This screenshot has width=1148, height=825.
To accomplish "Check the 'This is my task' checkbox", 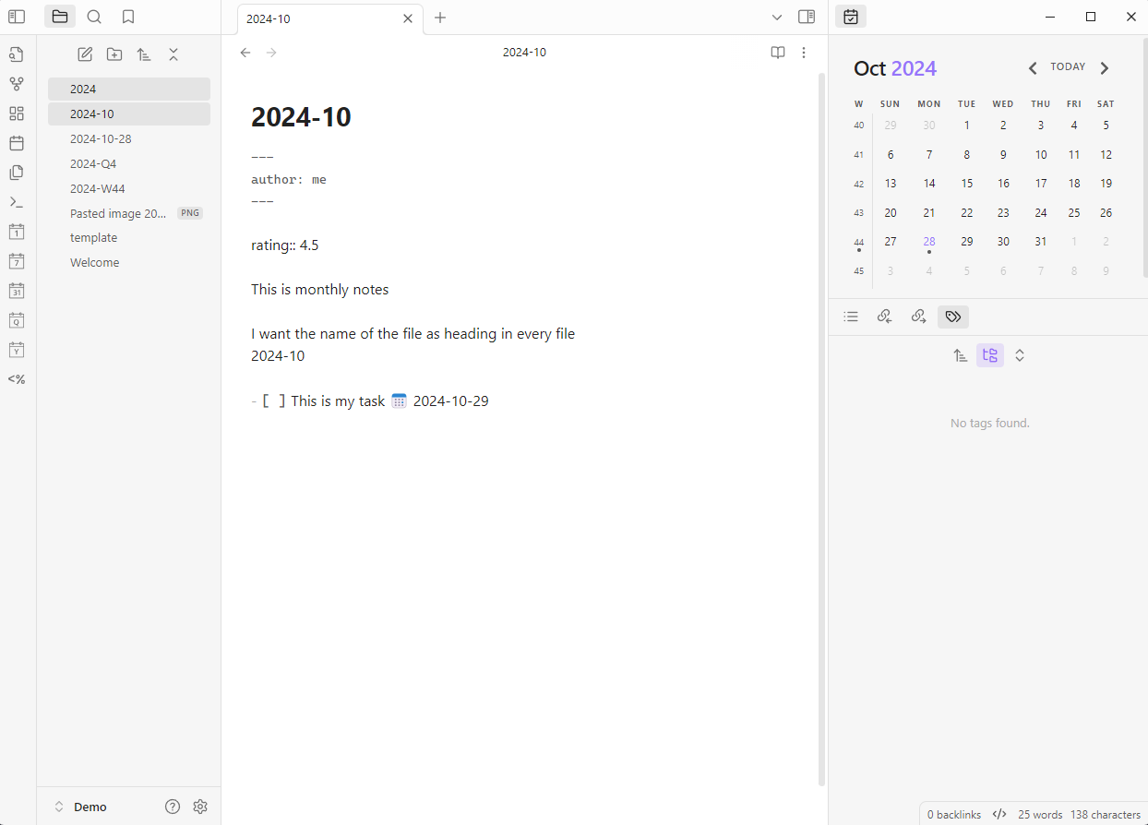I will [x=273, y=401].
